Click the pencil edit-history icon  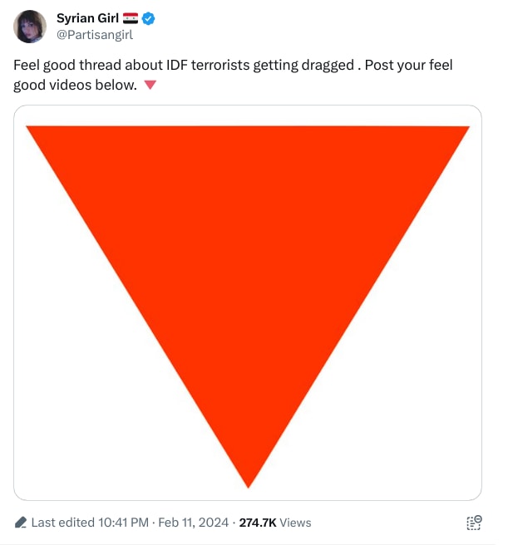point(21,523)
